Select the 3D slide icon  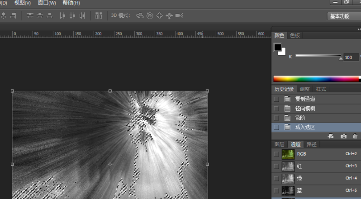(x=169, y=16)
